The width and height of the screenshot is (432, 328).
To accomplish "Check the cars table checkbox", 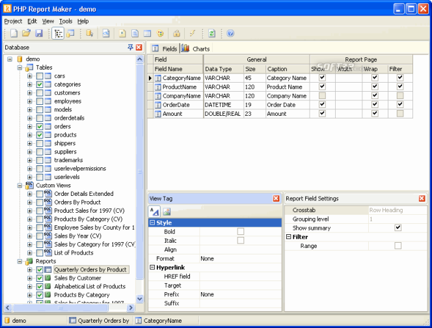I will pyautogui.click(x=40, y=75).
